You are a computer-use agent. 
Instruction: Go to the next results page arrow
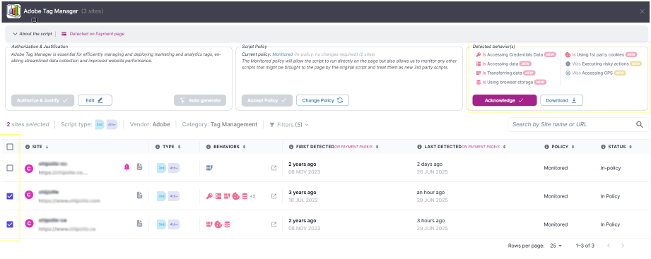[622, 246]
